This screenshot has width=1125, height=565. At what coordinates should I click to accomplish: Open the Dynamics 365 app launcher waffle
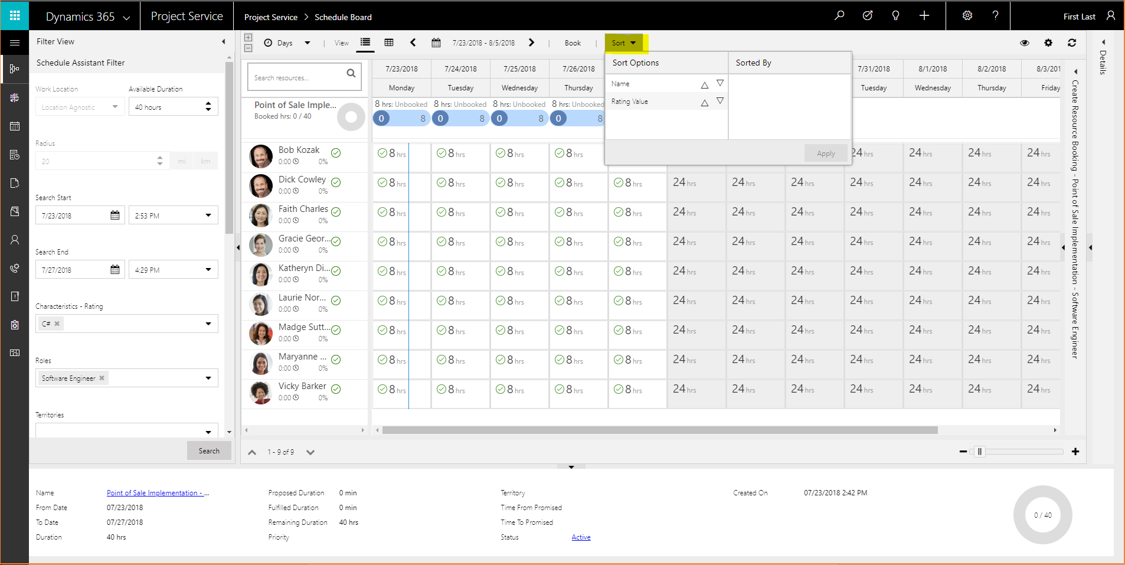15,16
